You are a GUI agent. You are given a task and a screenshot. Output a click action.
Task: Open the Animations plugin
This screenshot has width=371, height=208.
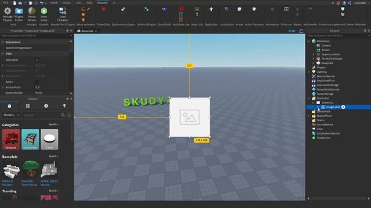272,9
